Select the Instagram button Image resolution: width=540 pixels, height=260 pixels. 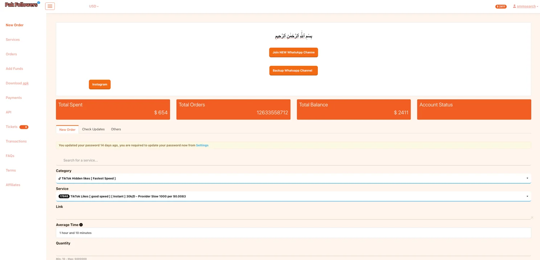pos(99,84)
